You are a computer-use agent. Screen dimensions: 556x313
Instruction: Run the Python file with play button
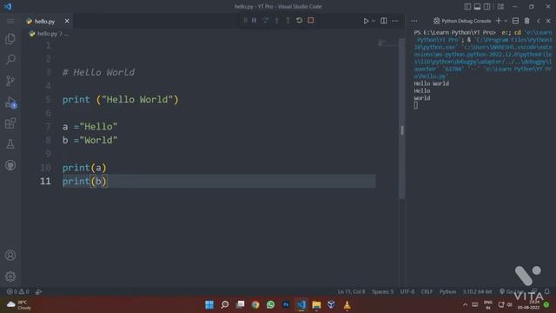point(366,21)
